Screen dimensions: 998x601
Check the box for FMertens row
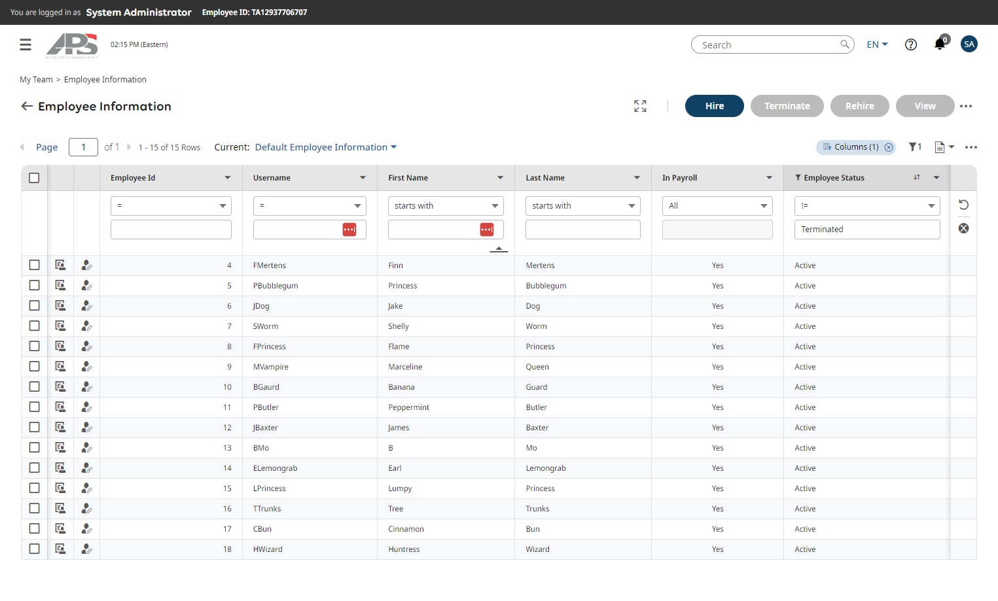point(34,265)
